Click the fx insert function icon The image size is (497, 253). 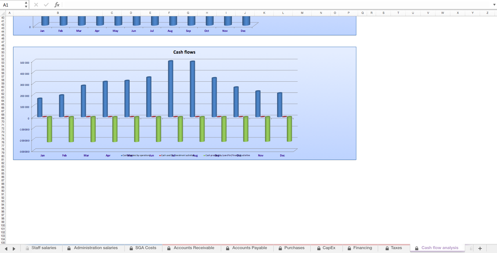(56, 4)
